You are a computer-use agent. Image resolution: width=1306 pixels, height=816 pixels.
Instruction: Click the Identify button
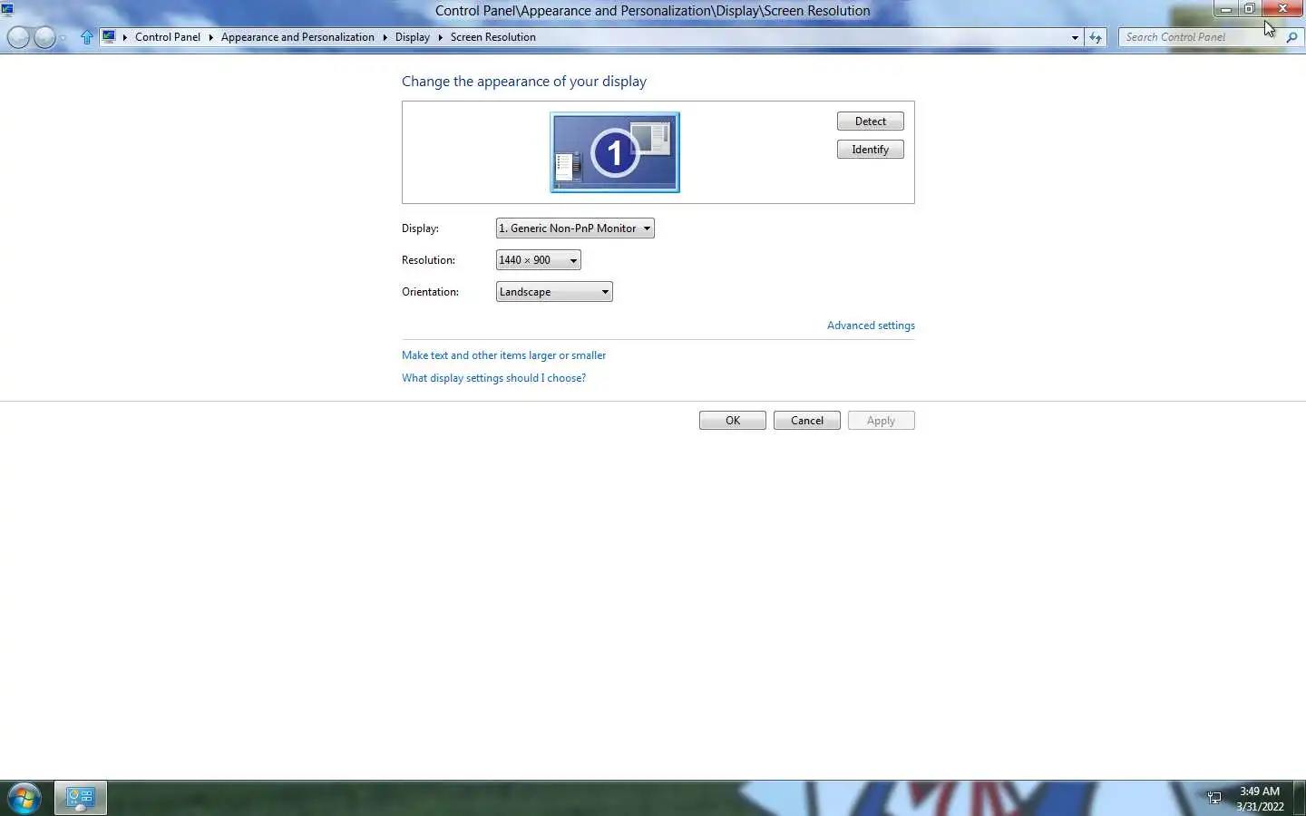pyautogui.click(x=871, y=150)
